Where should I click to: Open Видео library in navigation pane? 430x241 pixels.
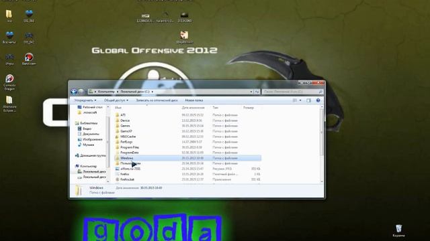point(85,129)
